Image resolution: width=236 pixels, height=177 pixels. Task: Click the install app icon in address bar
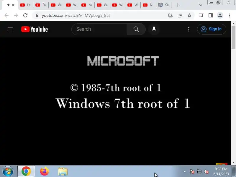[x=171, y=15]
